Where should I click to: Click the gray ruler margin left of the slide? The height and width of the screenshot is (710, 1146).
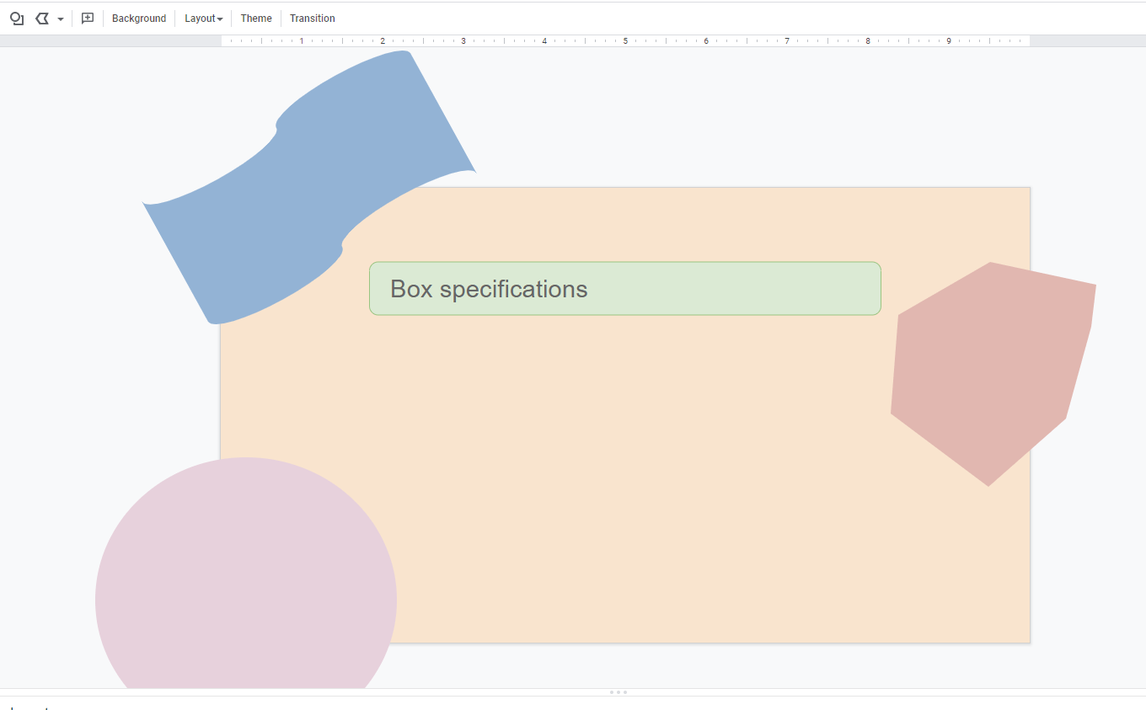(x=110, y=40)
